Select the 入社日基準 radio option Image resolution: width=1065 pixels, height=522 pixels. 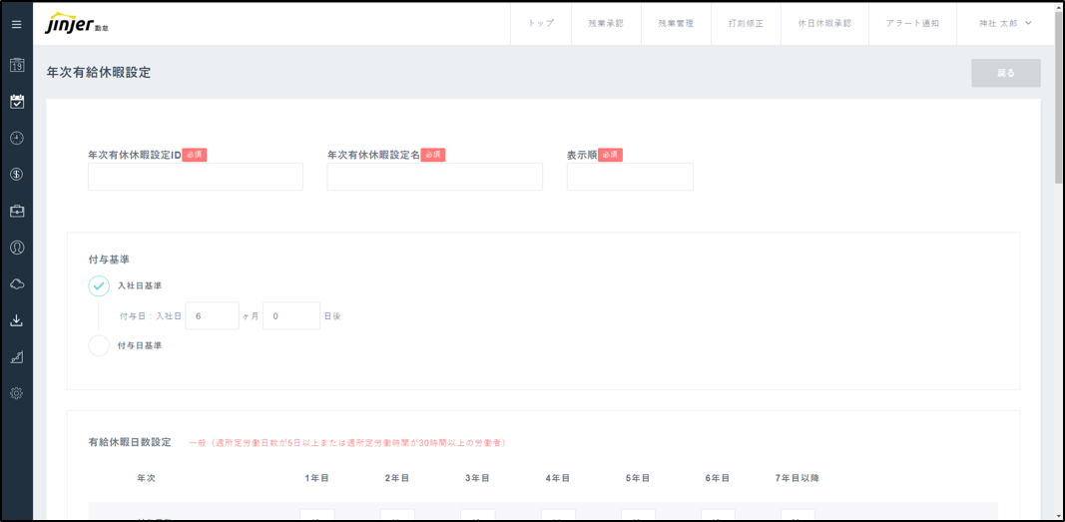coord(99,286)
